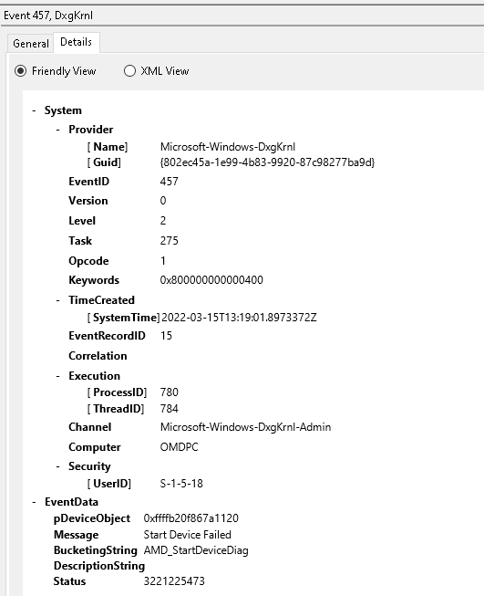Click the Opcode value 1

coord(163,261)
